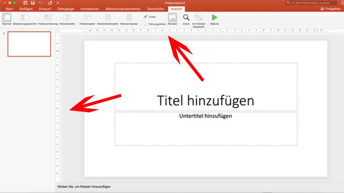Screen dimensions: 344x193
Task: Click the Zoom magnifier icon
Action: (x=186, y=18)
